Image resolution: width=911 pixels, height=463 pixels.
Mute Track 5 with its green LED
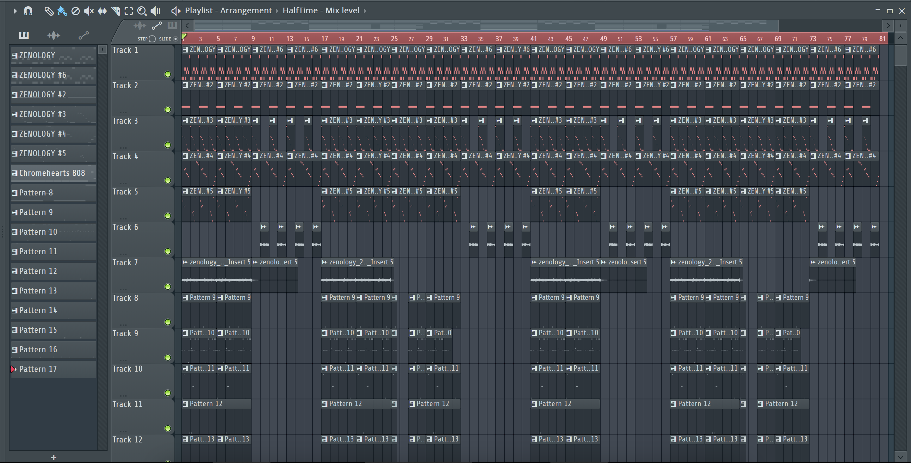pos(168,216)
